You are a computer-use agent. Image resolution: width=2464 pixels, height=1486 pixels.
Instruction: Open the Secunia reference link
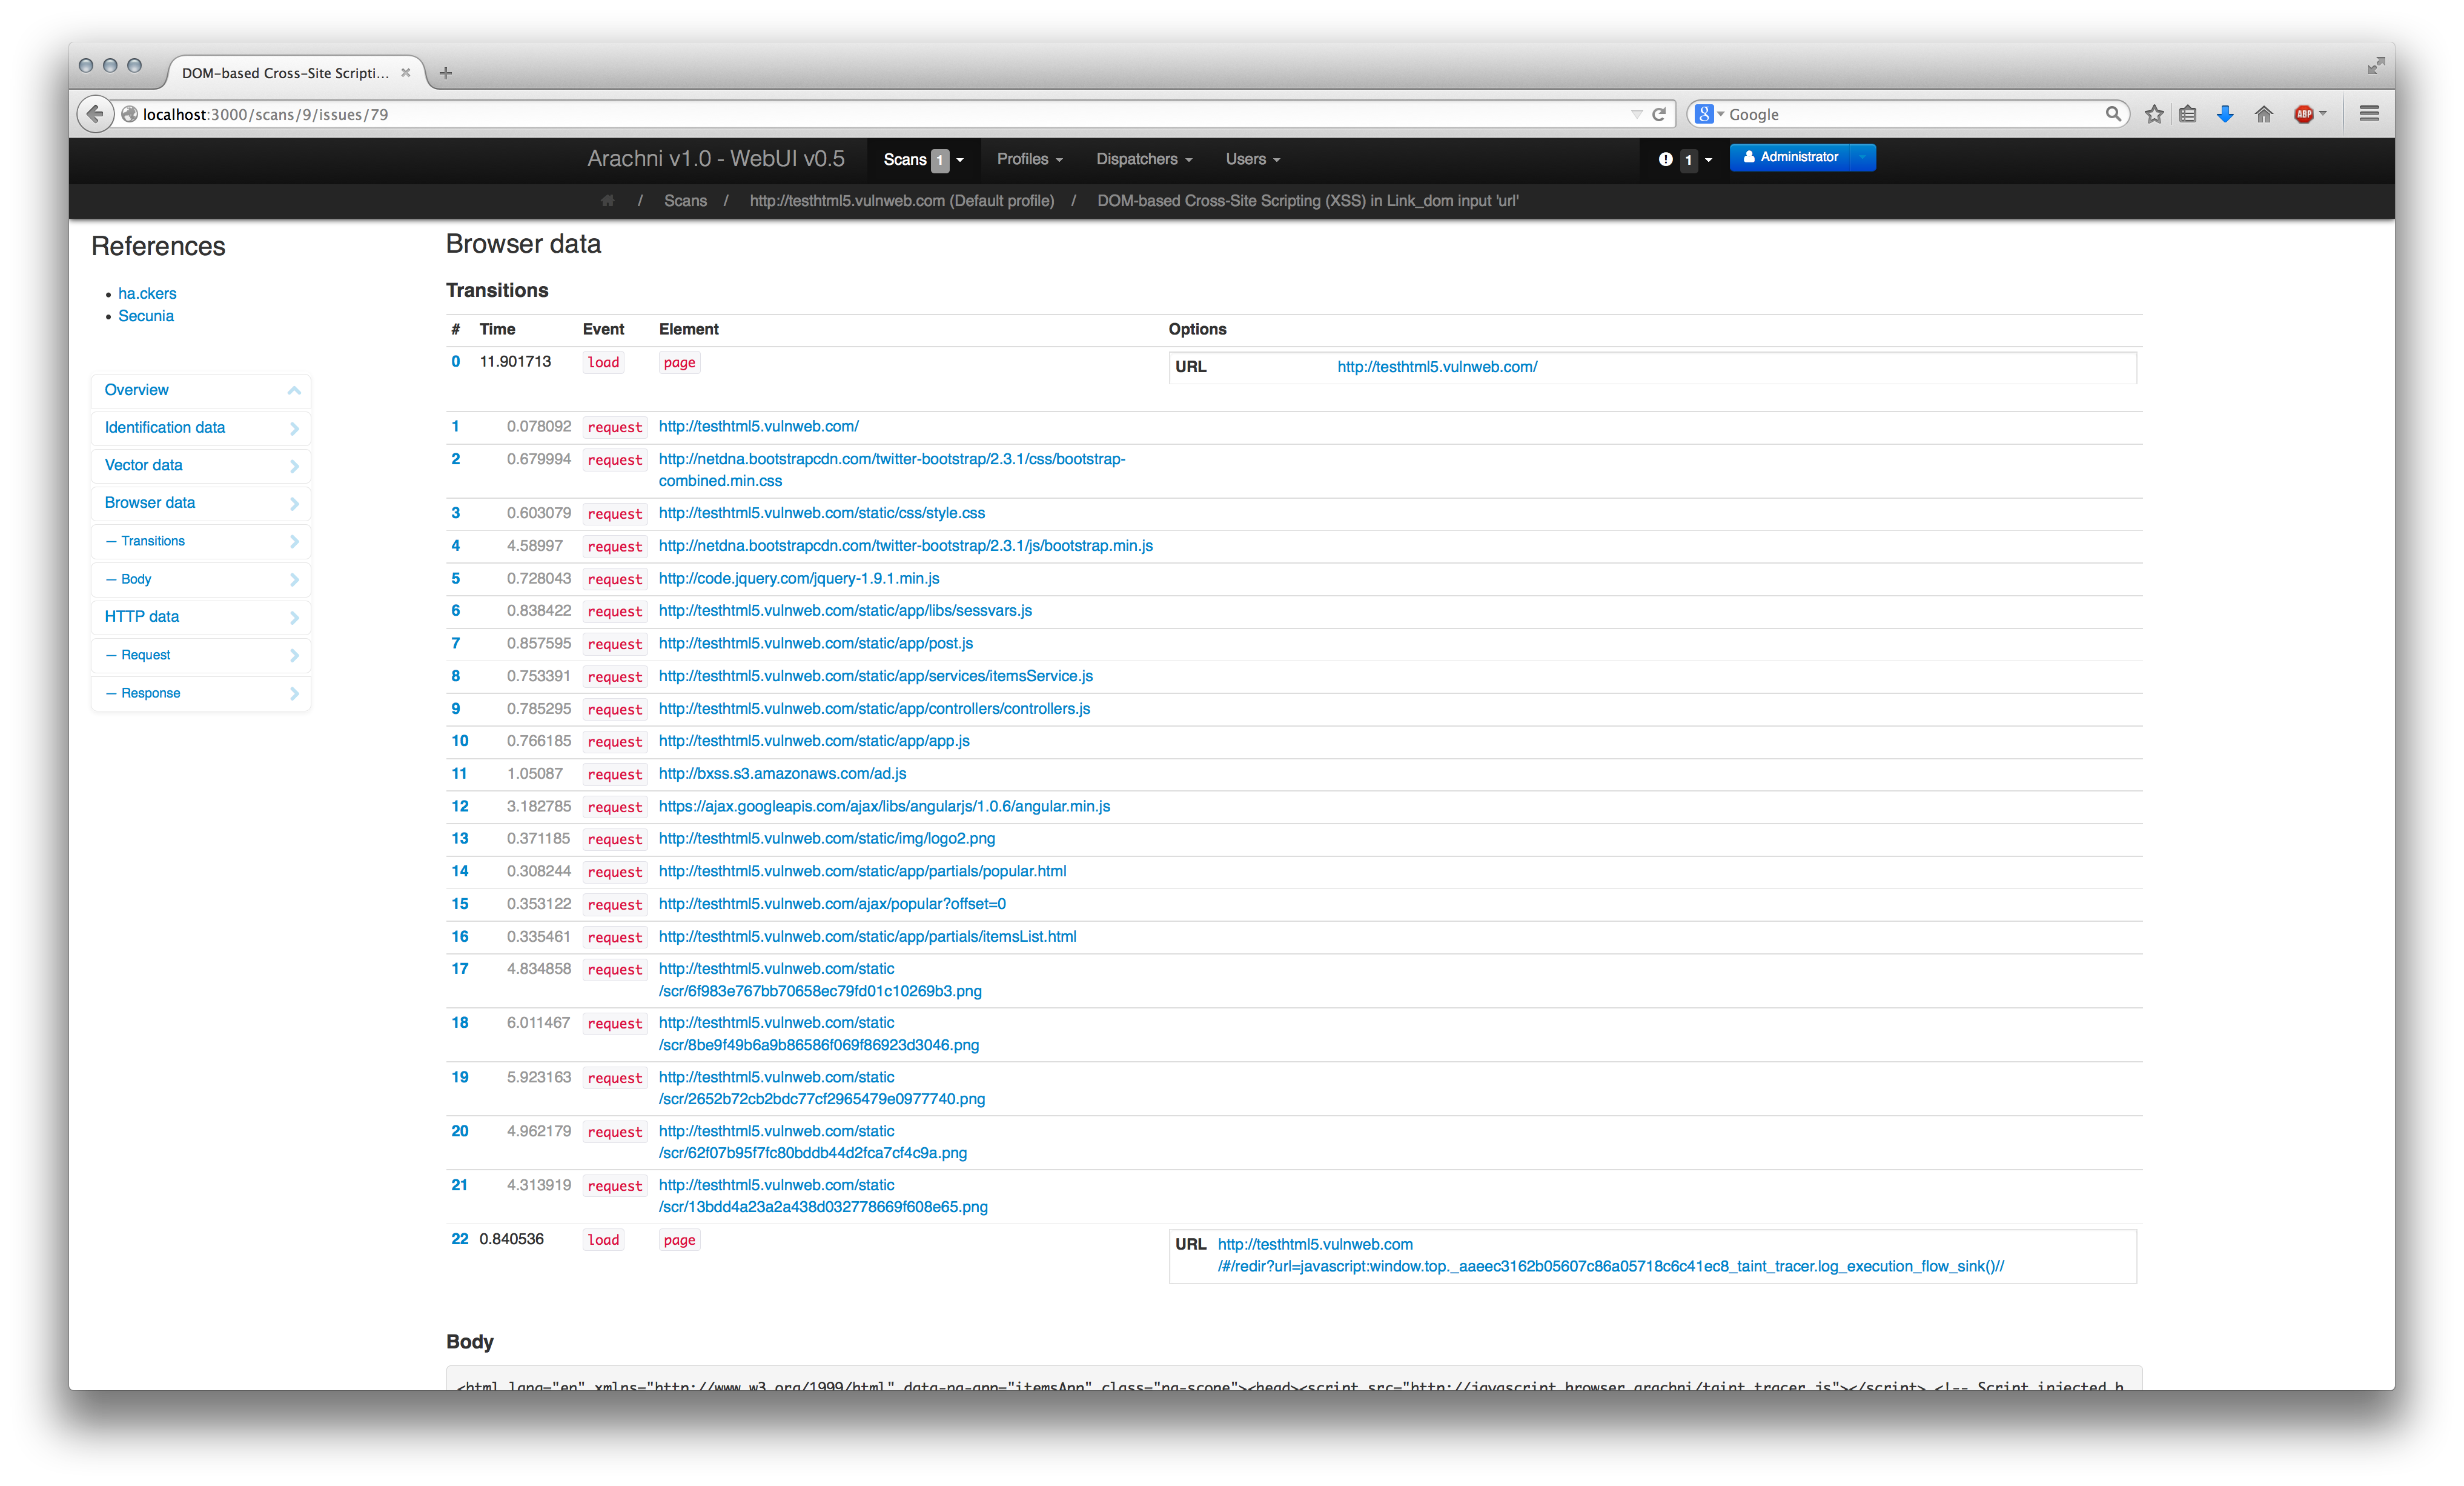(146, 315)
